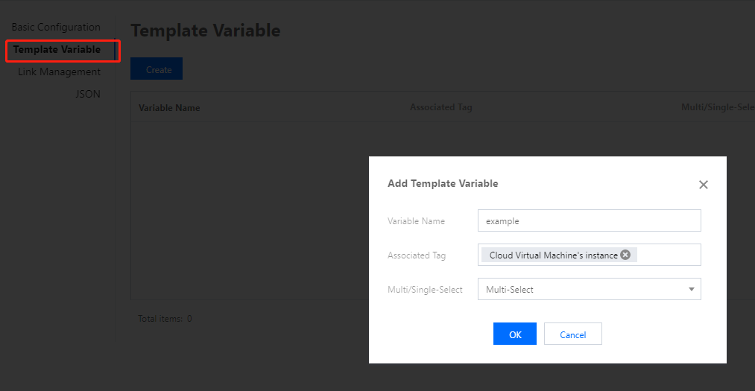Open the Basic Configuration section
The height and width of the screenshot is (391, 755).
[x=56, y=28]
